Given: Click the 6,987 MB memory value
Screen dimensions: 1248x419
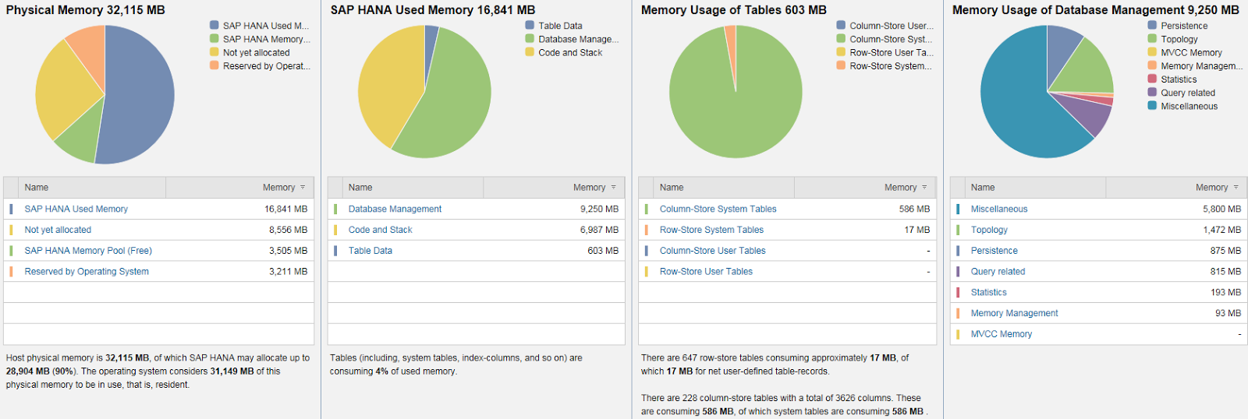Looking at the screenshot, I should coord(599,230).
